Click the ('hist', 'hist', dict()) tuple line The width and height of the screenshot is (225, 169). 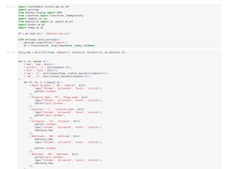(x=41, y=71)
